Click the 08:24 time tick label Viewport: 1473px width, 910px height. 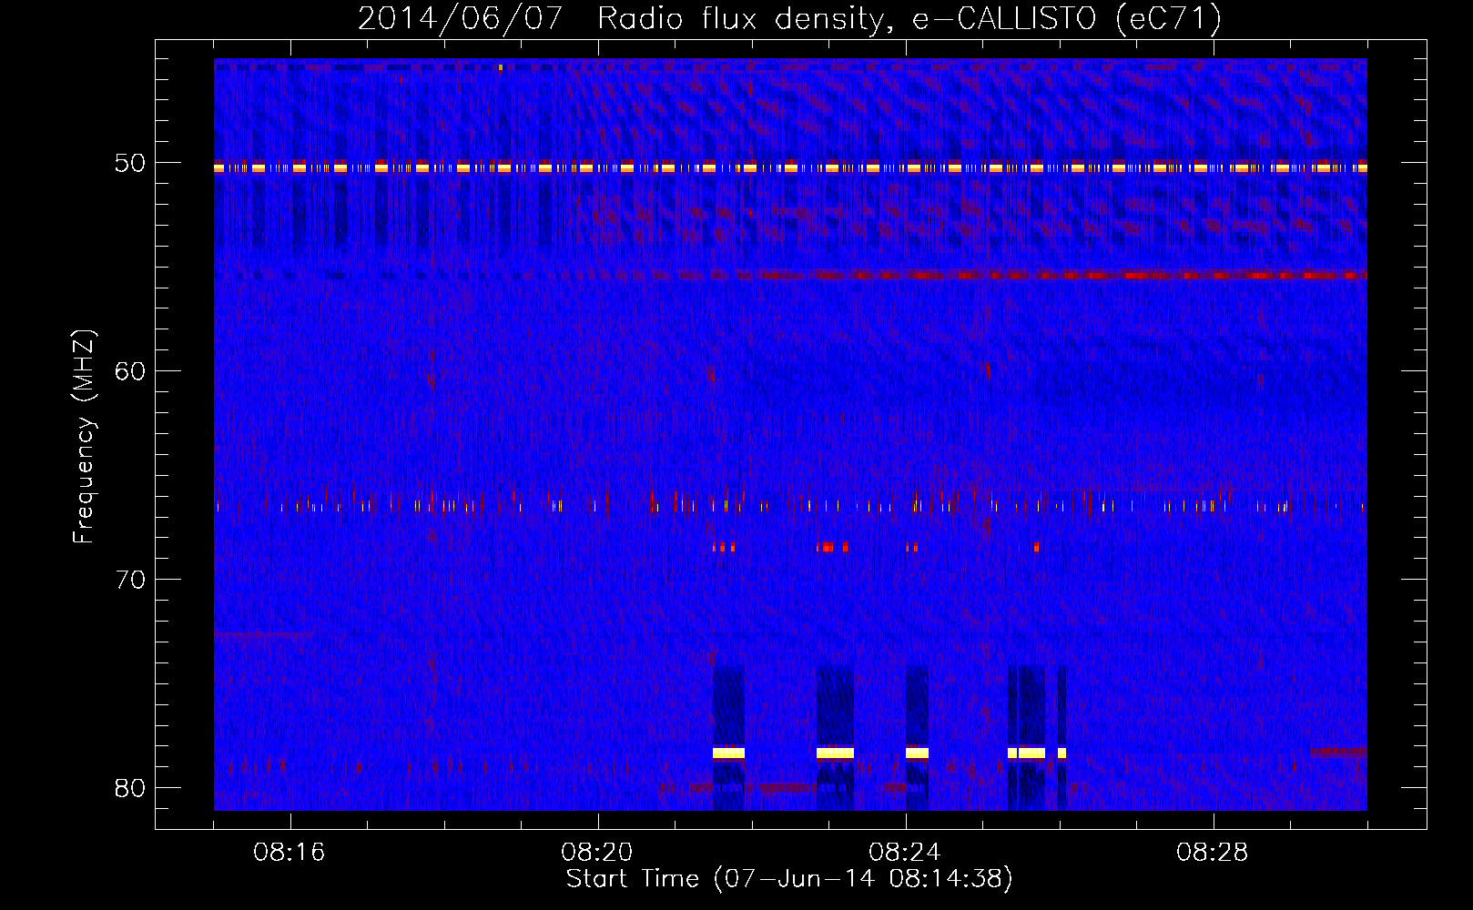click(x=905, y=853)
